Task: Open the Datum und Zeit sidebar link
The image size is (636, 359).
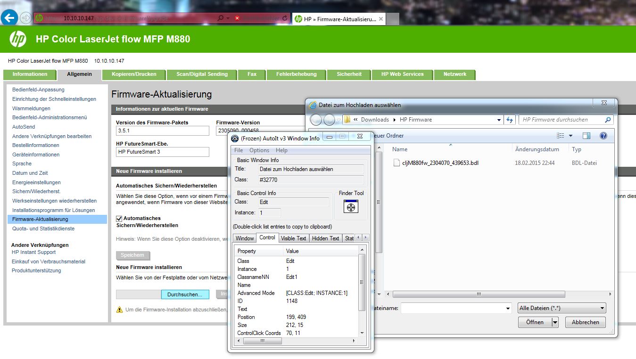Action: (x=30, y=173)
